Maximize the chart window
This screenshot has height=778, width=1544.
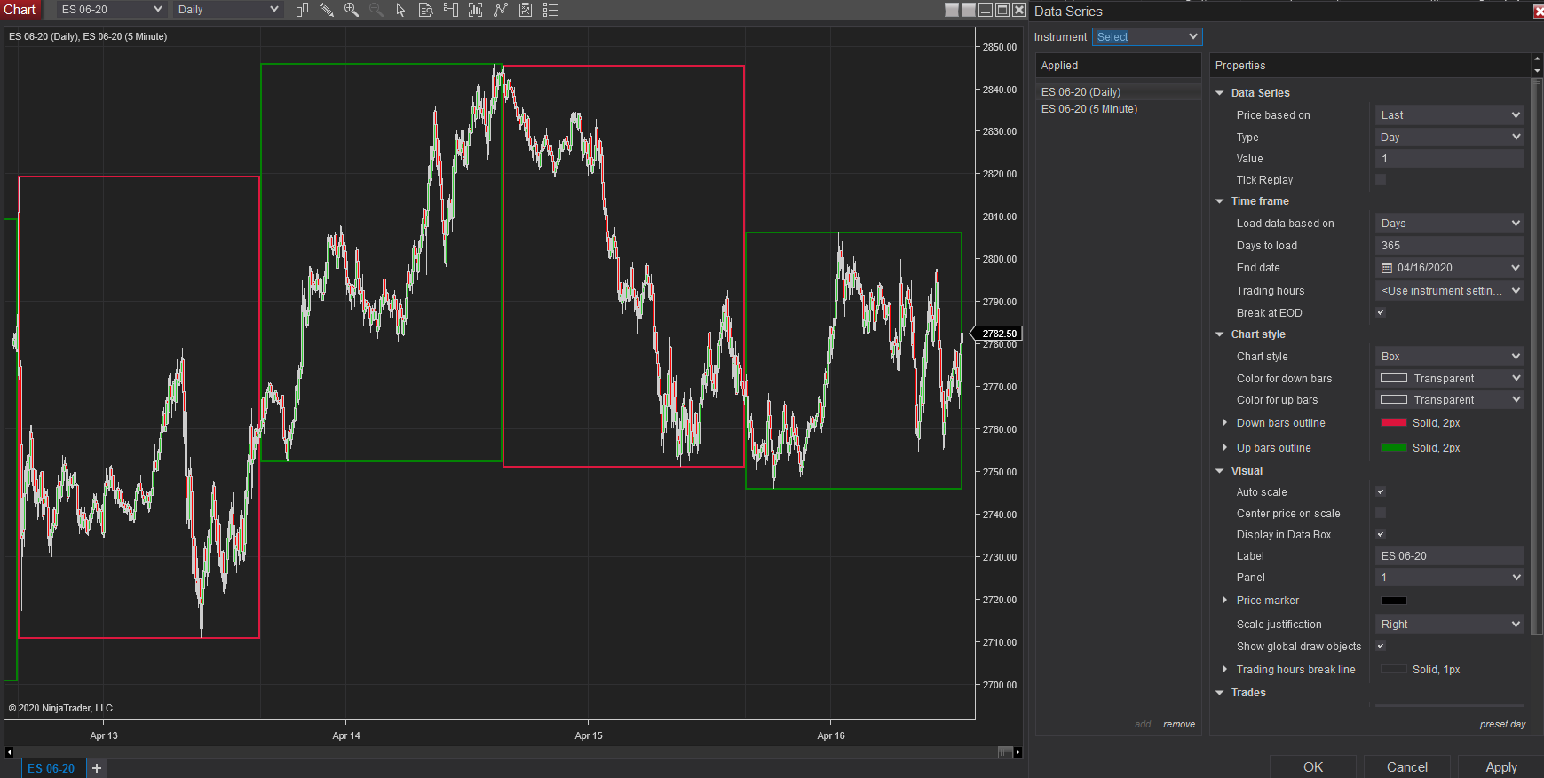[x=1002, y=10]
